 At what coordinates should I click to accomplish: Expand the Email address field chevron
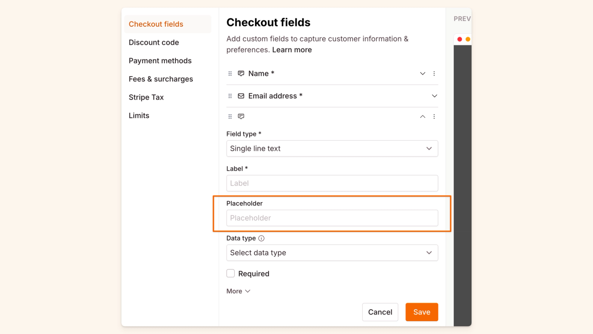[x=434, y=96]
